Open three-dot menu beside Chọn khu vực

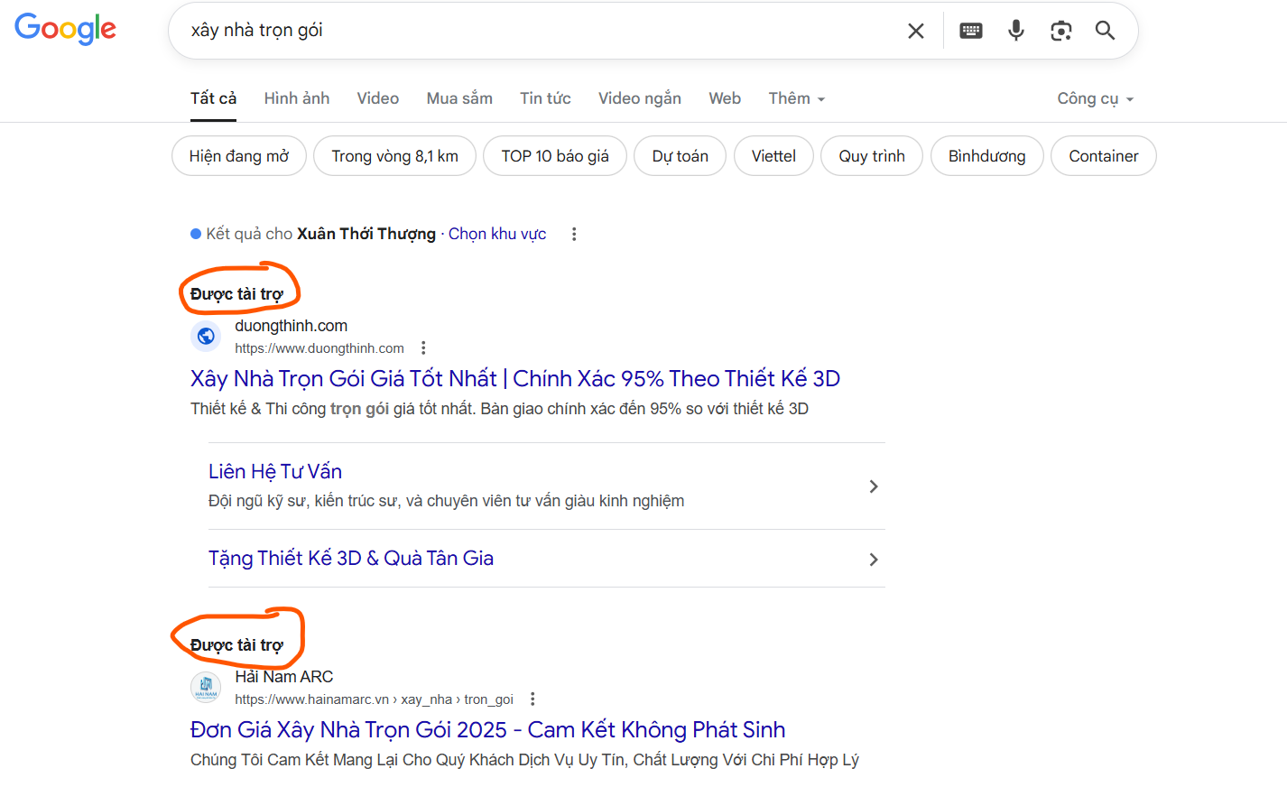tap(574, 234)
